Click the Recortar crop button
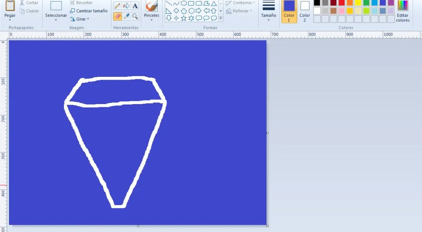This screenshot has height=232, width=422. point(81,3)
